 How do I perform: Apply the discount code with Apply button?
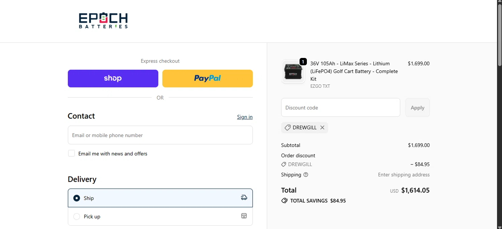coord(417,107)
